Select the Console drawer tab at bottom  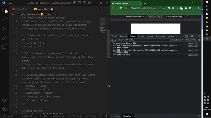117,116
